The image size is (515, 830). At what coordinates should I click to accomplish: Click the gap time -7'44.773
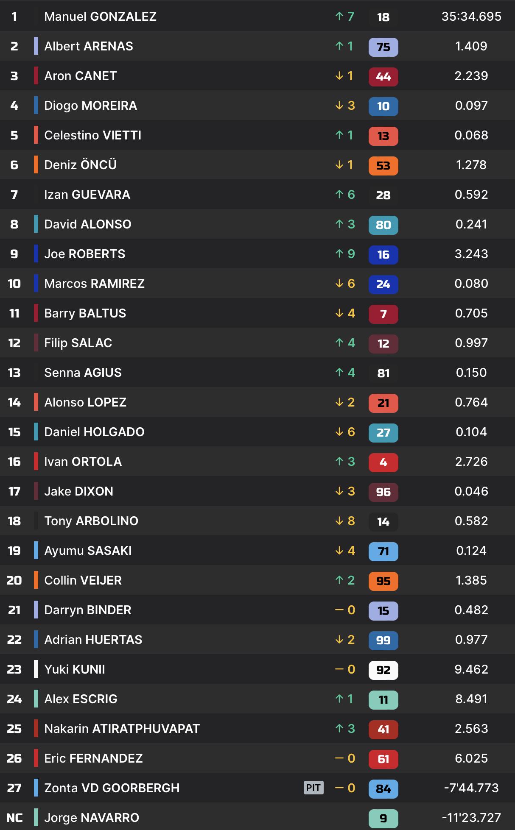[471, 788]
